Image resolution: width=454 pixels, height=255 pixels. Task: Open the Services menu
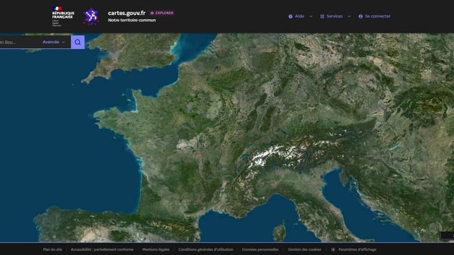(335, 16)
